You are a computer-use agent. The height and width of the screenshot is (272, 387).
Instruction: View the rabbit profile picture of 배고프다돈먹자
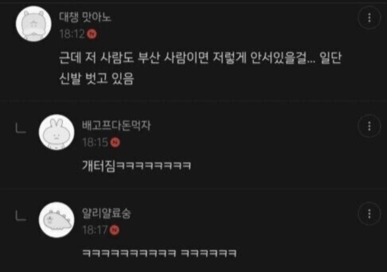tap(56, 132)
